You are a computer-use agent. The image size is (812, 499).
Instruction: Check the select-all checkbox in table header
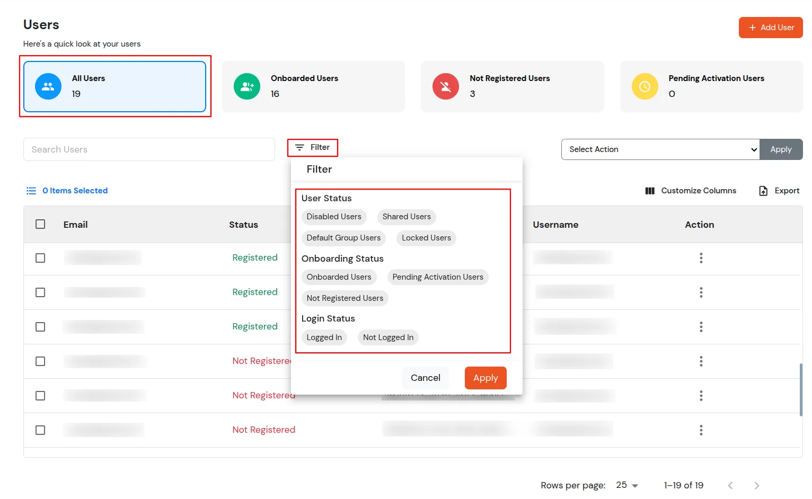[40, 224]
